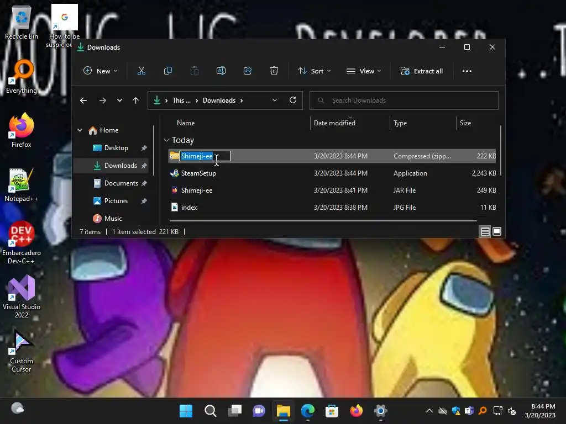Viewport: 566px width, 424px height.
Task: Click the Share icon in toolbar
Action: (x=248, y=71)
